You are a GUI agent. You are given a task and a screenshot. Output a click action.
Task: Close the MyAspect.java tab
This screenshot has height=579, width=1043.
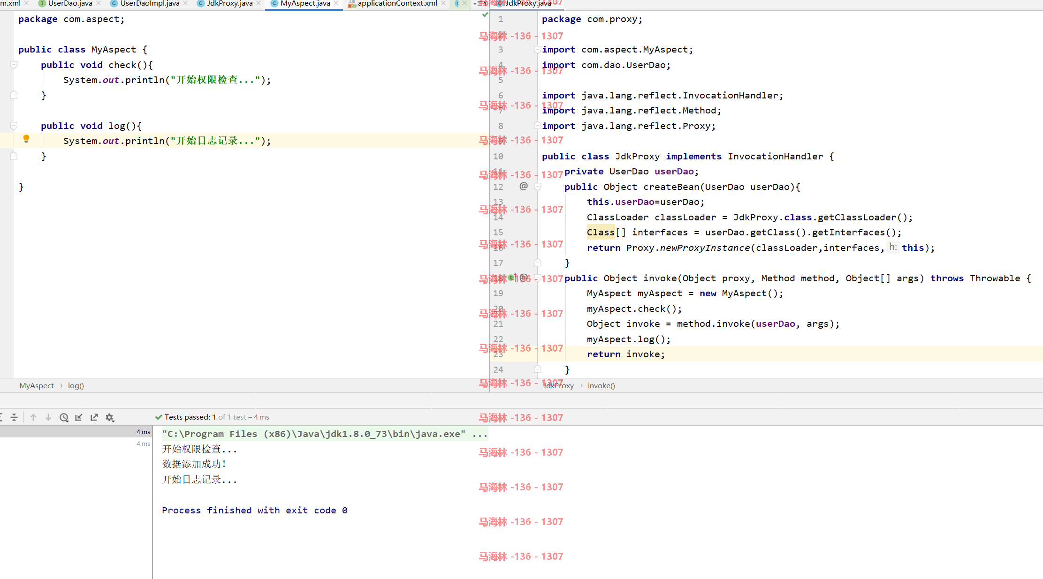[x=336, y=3]
